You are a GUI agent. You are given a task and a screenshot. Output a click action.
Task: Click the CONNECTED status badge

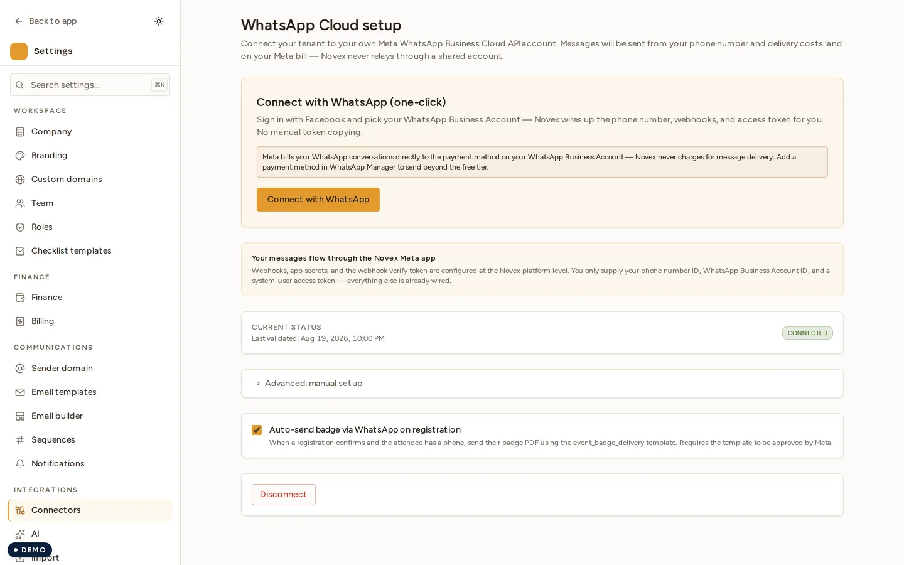click(807, 333)
